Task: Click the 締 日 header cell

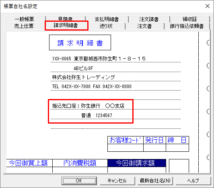Action: click(177, 140)
